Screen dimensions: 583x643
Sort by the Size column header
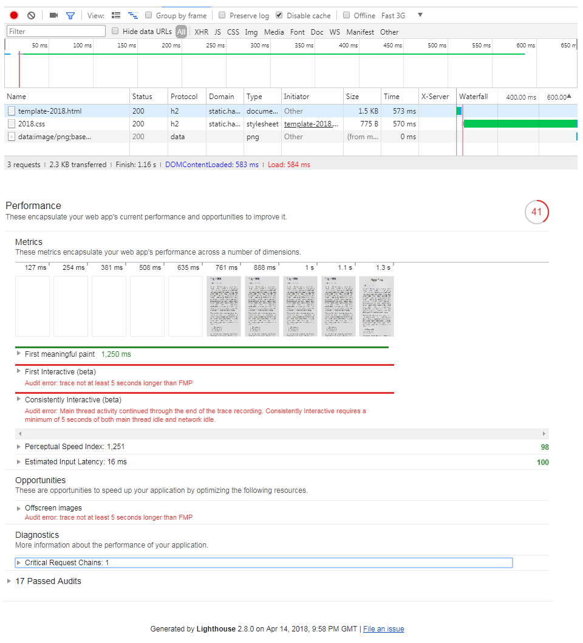(x=362, y=97)
